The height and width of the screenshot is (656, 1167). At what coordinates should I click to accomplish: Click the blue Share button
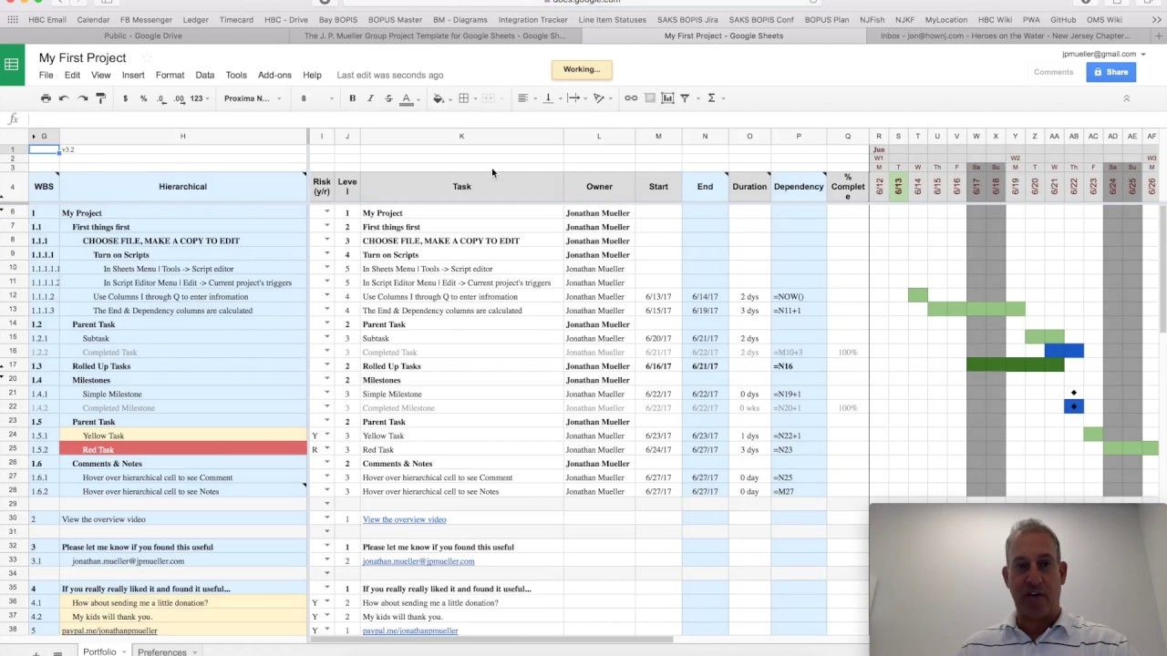[1110, 72]
